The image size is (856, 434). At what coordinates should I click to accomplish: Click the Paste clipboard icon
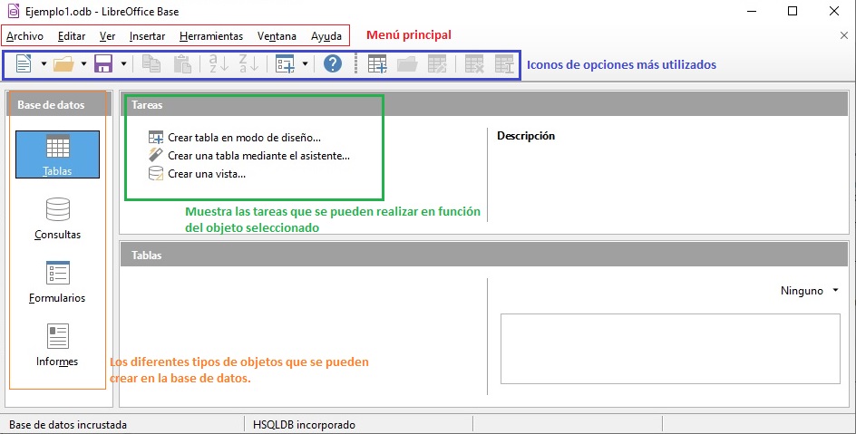(182, 63)
